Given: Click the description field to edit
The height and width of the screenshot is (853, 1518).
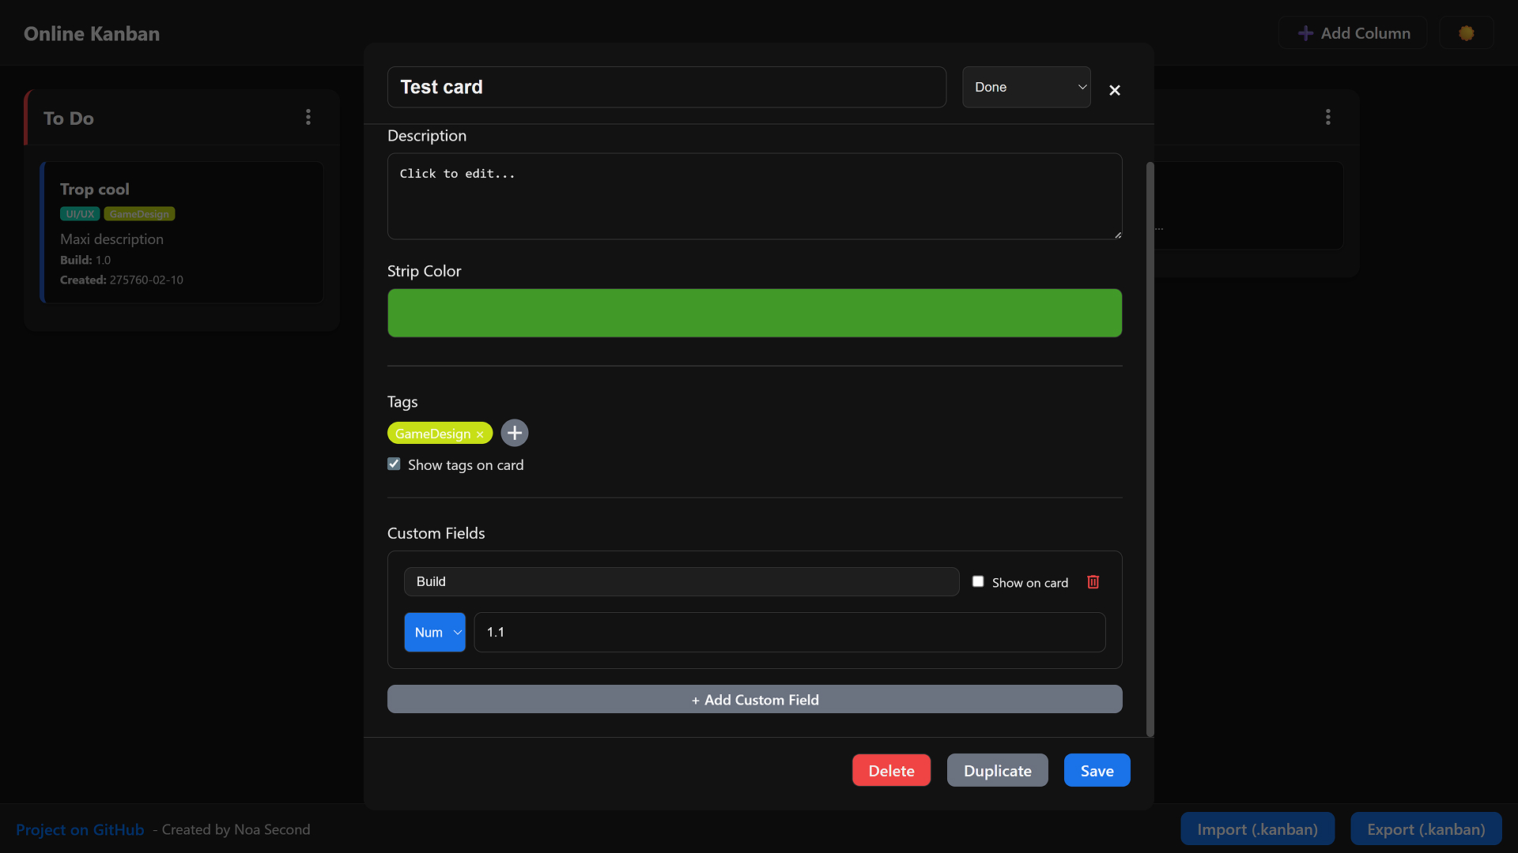Looking at the screenshot, I should click(x=754, y=196).
